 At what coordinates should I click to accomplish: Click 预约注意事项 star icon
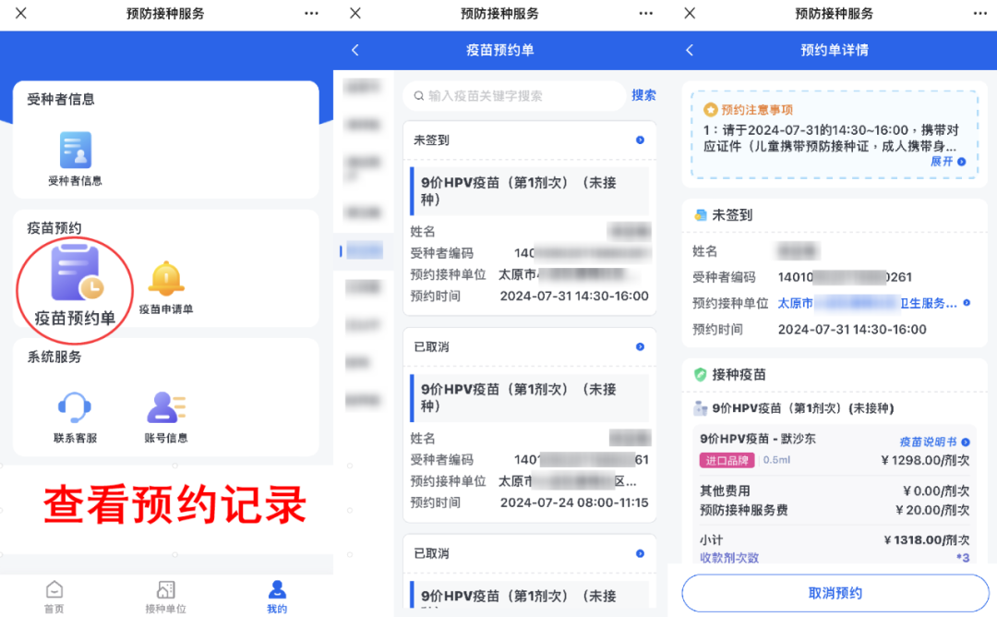tap(710, 110)
